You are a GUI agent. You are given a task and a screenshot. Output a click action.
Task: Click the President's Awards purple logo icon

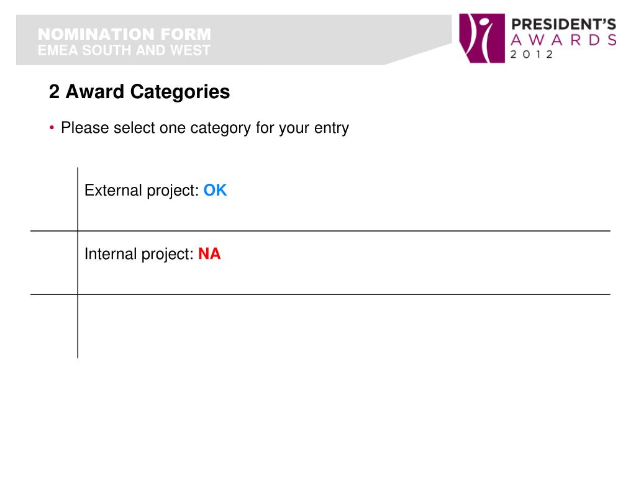click(482, 38)
